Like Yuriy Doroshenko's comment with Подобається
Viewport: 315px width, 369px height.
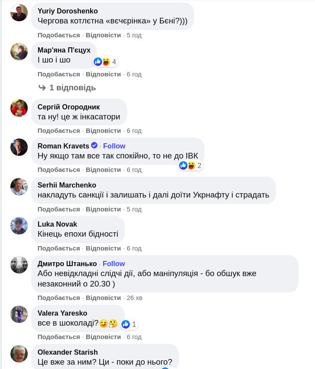(58, 35)
